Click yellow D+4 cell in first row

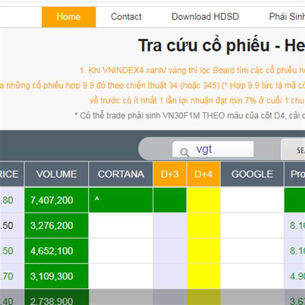pyautogui.click(x=203, y=200)
